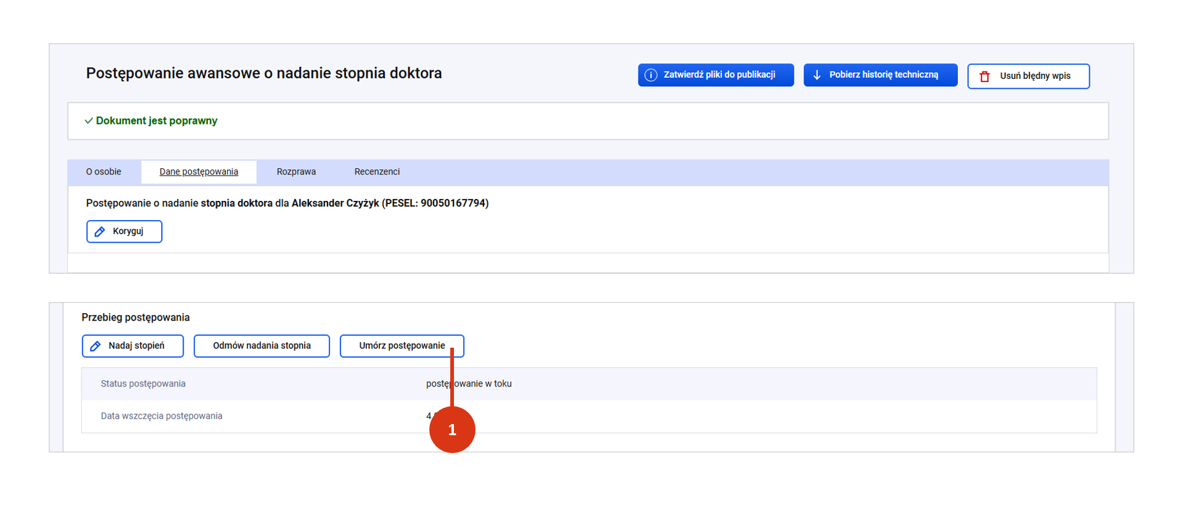Image resolution: width=1183 pixels, height=511 pixels.
Task: Go to the Recenzenci tab
Action: pyautogui.click(x=377, y=172)
